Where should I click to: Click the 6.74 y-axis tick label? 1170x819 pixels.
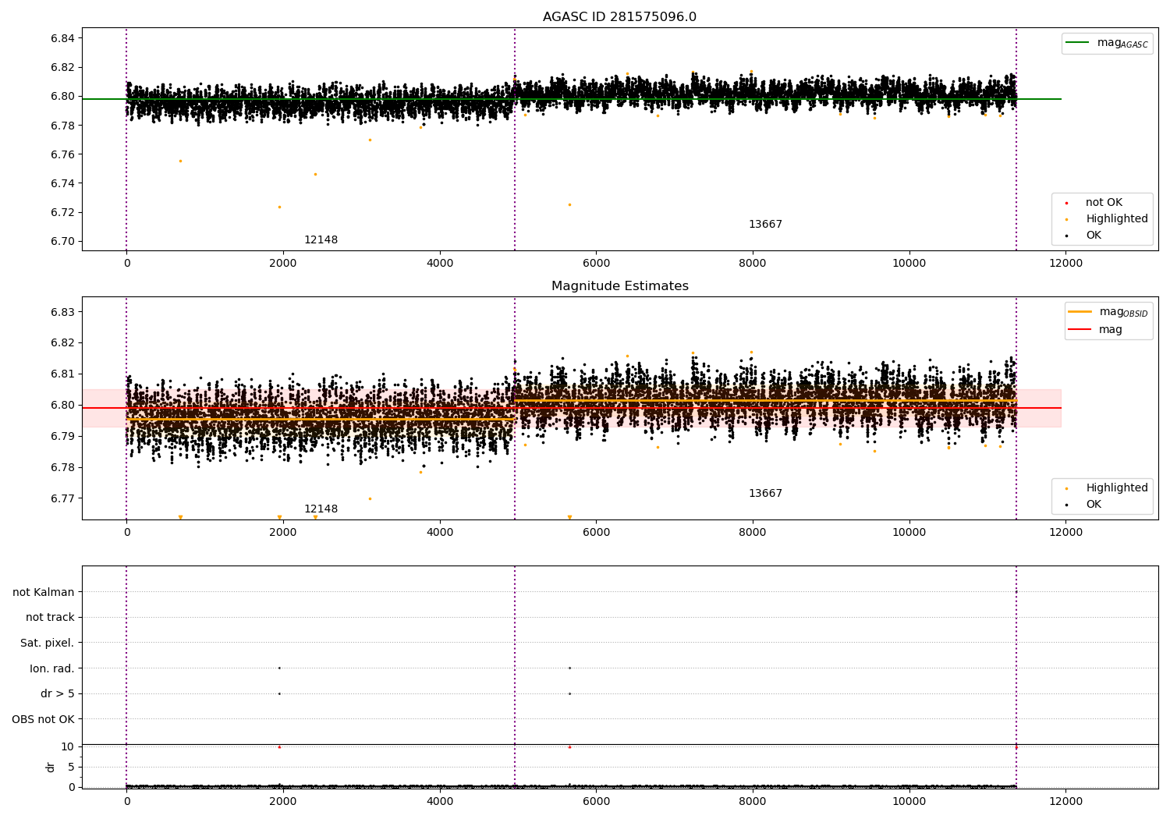click(62, 183)
